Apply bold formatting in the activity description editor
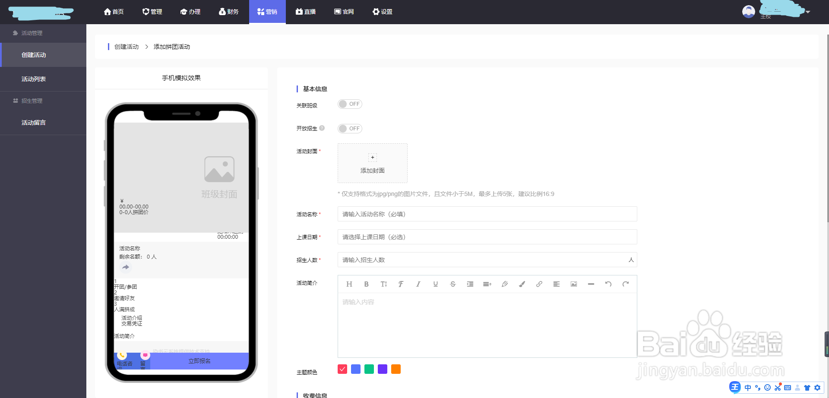The height and width of the screenshot is (398, 829). (366, 284)
